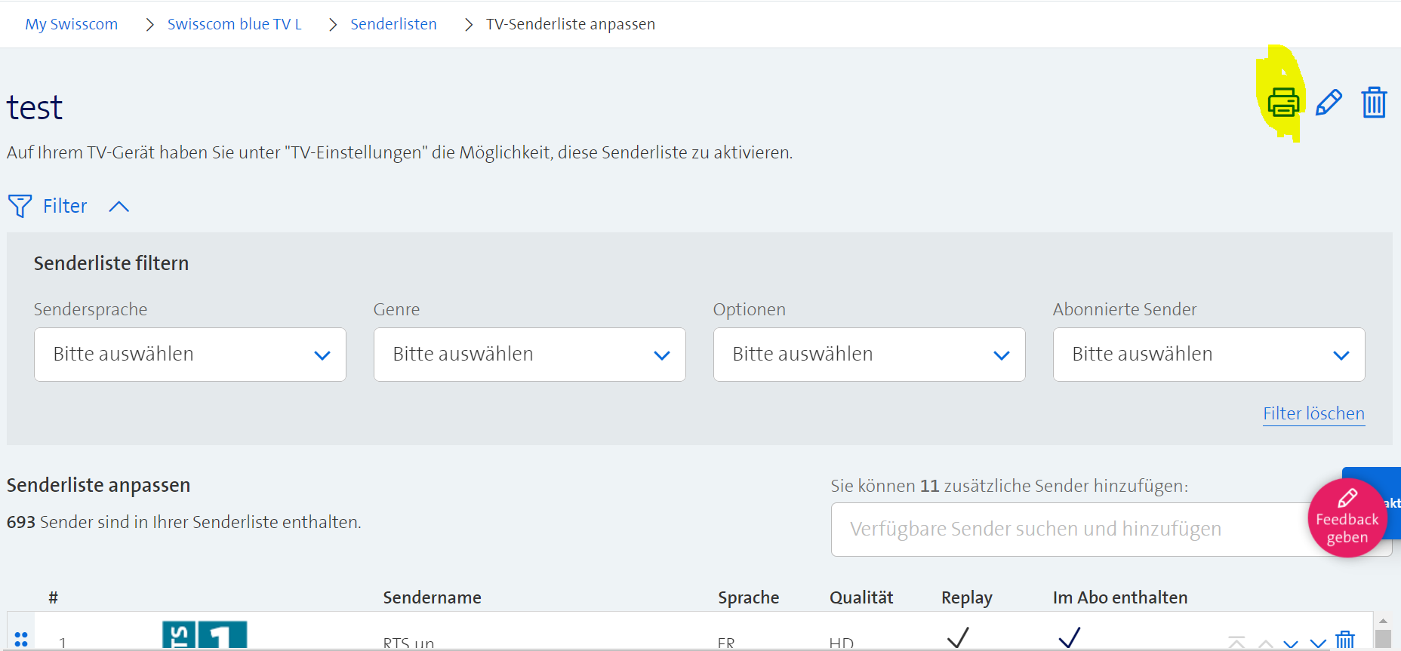This screenshot has height=651, width=1401.
Task: Open the Abonnierte Sender dropdown
Action: (1209, 355)
